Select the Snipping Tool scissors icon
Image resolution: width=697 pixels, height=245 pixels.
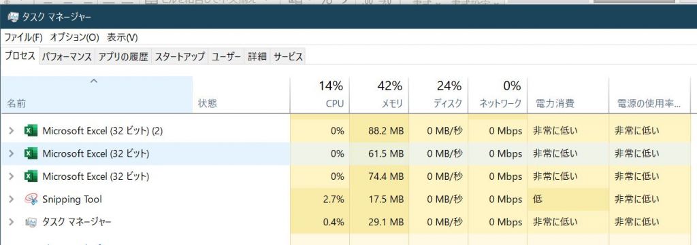click(x=30, y=200)
